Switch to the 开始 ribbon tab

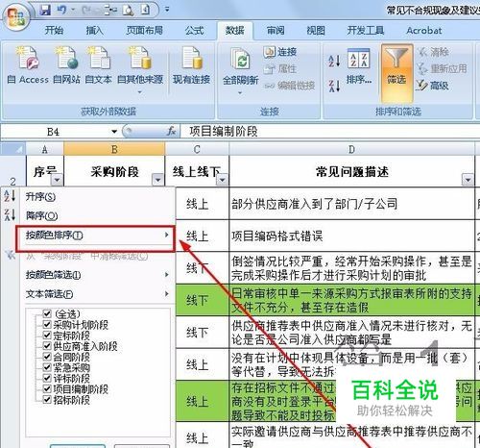tap(54, 31)
